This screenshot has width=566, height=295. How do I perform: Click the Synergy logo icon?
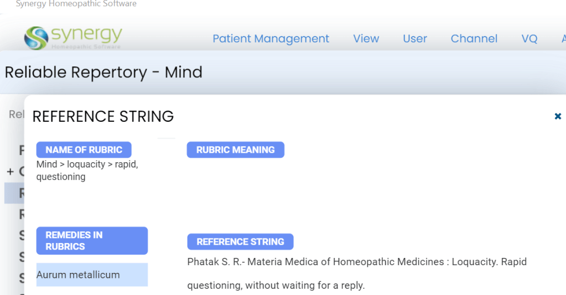pos(37,38)
